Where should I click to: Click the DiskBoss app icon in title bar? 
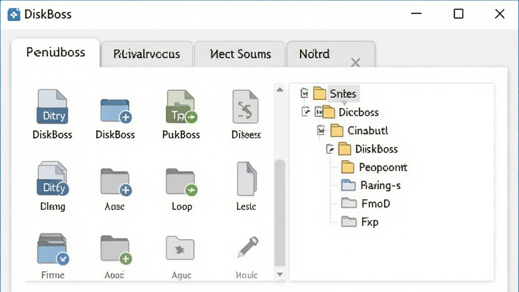click(14, 14)
